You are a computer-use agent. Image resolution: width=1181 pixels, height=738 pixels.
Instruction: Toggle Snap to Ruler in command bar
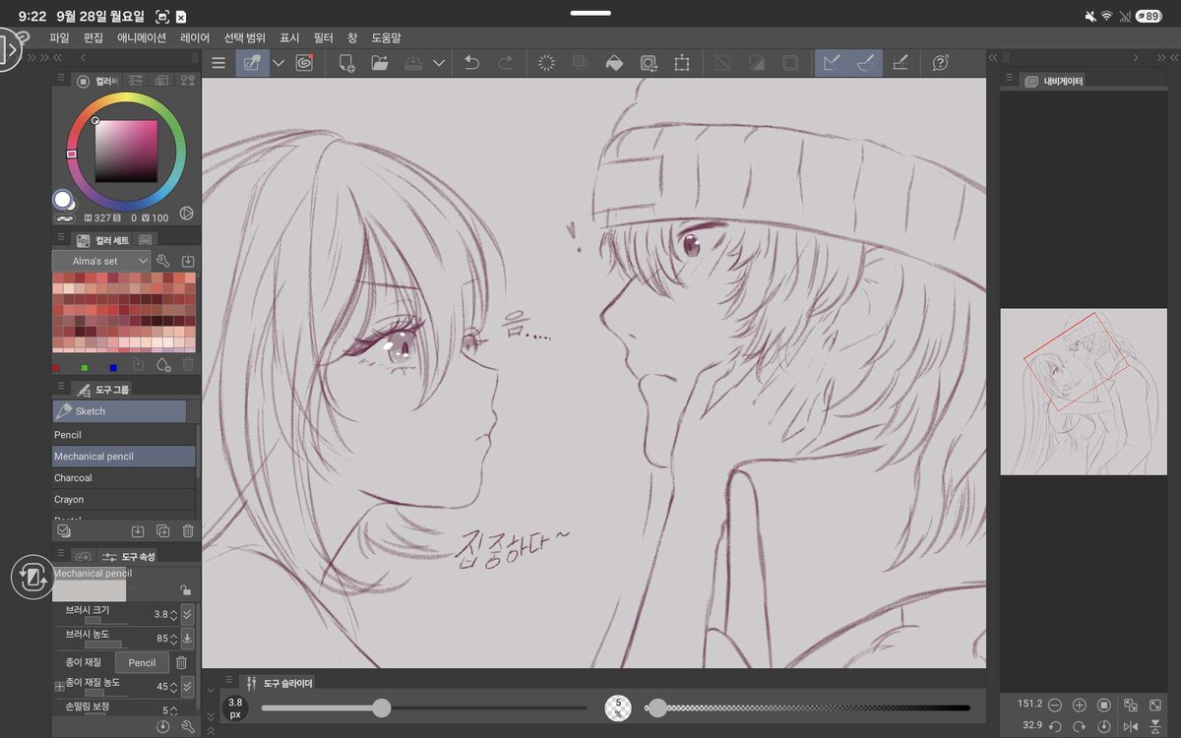(x=832, y=63)
